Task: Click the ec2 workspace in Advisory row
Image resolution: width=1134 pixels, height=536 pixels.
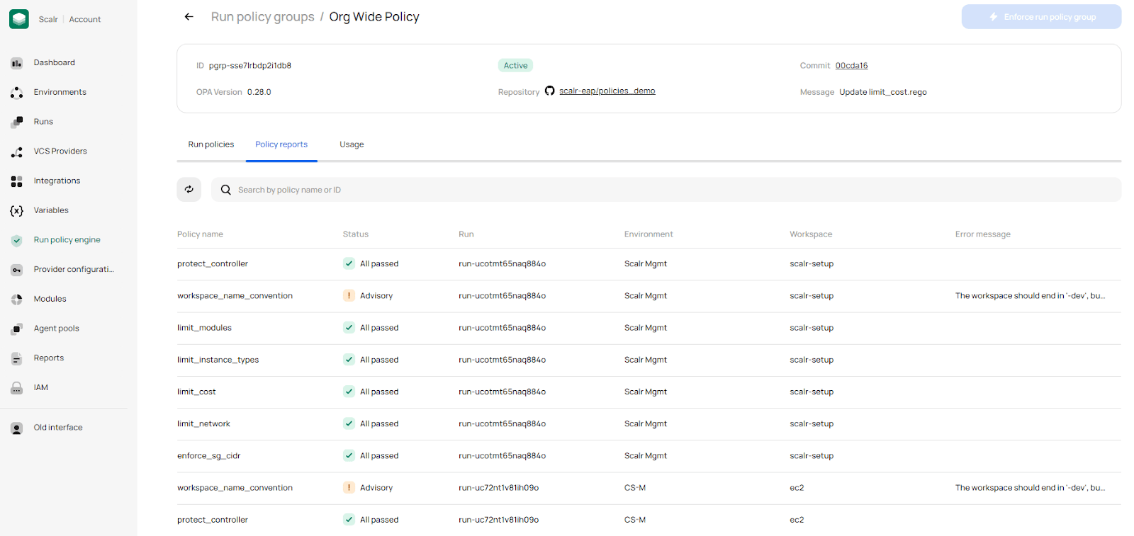Action: tap(797, 488)
